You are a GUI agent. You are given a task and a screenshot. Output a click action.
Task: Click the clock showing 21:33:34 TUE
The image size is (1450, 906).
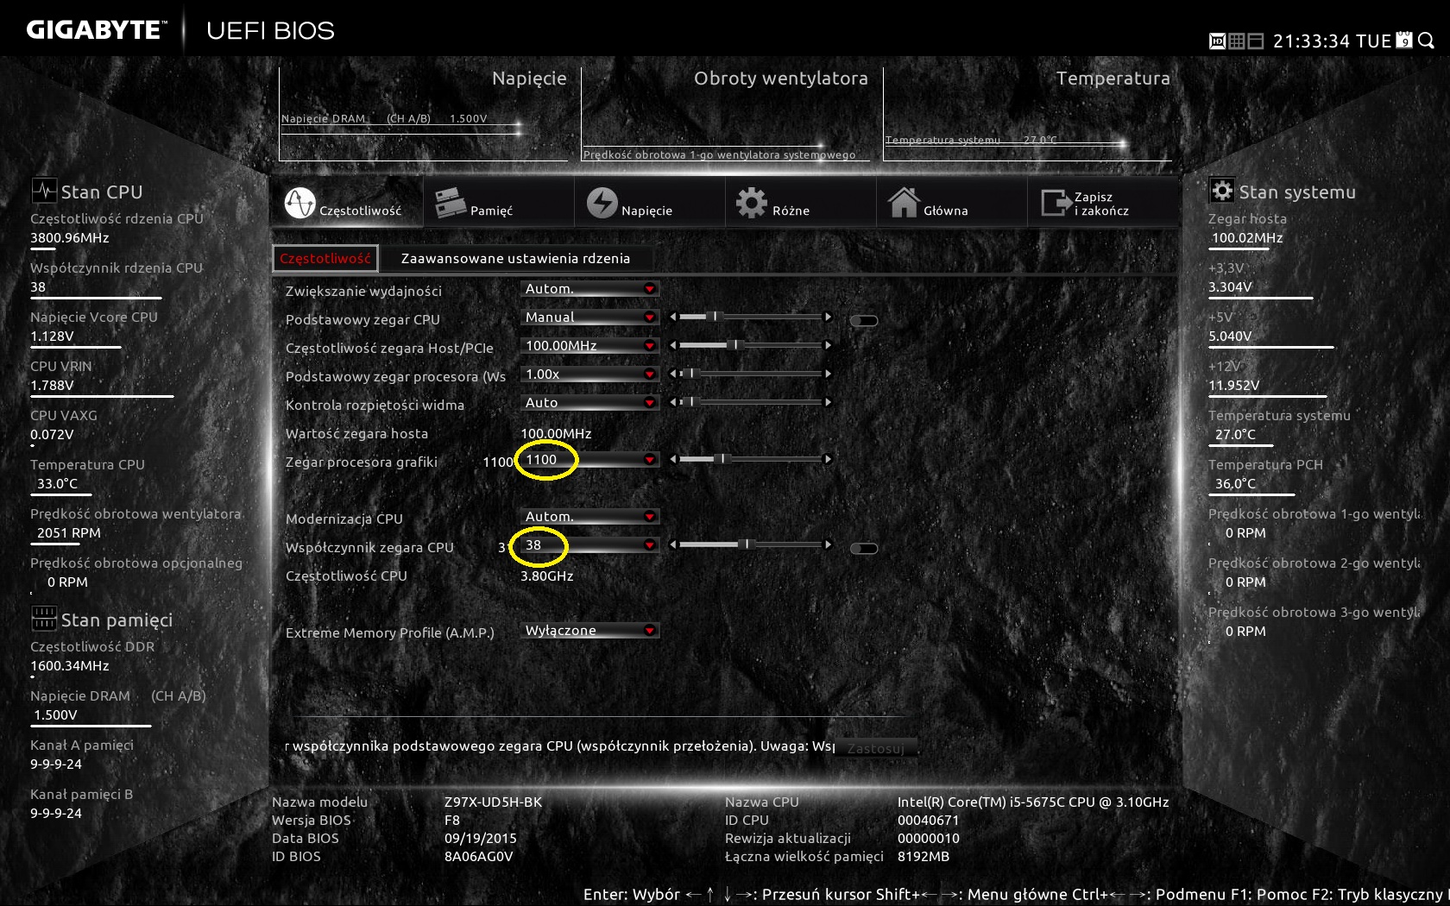(x=1332, y=41)
